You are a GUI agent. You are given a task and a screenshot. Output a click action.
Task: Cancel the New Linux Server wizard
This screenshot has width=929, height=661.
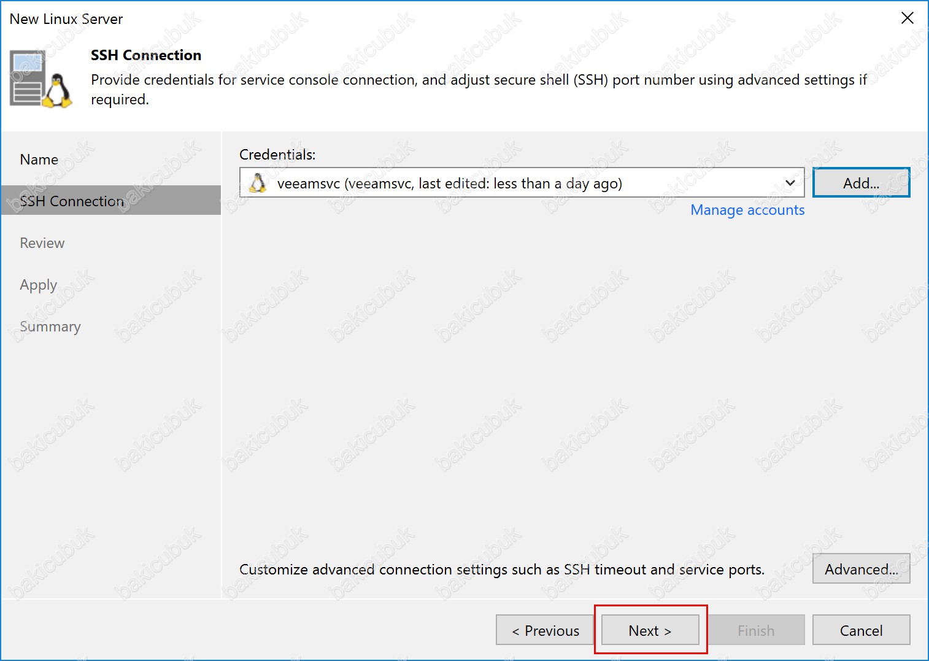click(x=861, y=630)
